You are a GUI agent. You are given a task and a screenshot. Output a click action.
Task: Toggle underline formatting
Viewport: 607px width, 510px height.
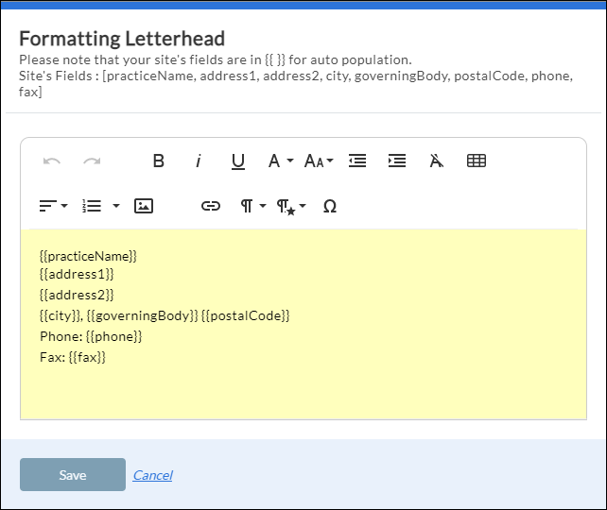(238, 161)
